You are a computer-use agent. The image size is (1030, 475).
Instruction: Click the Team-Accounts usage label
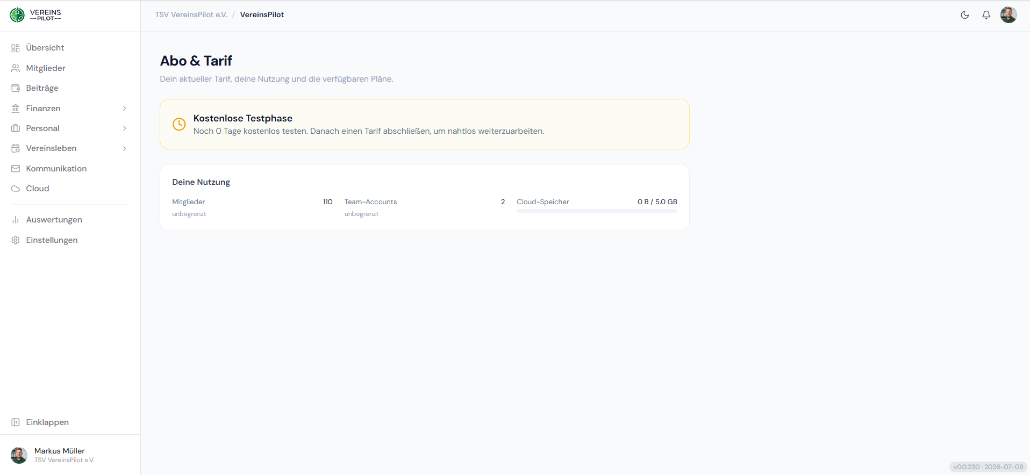pyautogui.click(x=371, y=202)
